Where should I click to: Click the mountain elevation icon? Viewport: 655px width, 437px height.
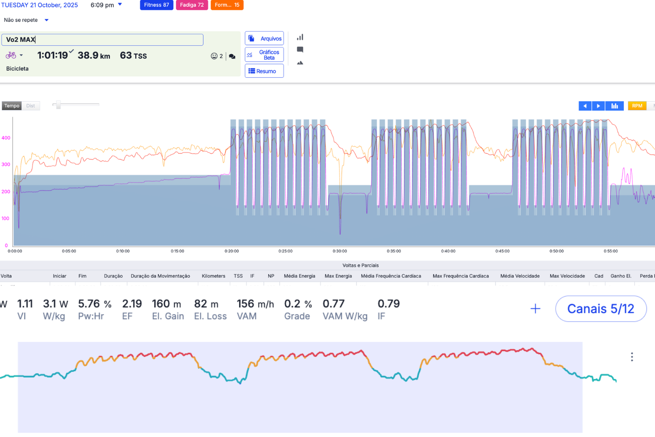click(300, 63)
